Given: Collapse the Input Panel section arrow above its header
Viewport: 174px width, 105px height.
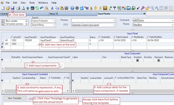Looking at the screenshot, I should point(132,30).
